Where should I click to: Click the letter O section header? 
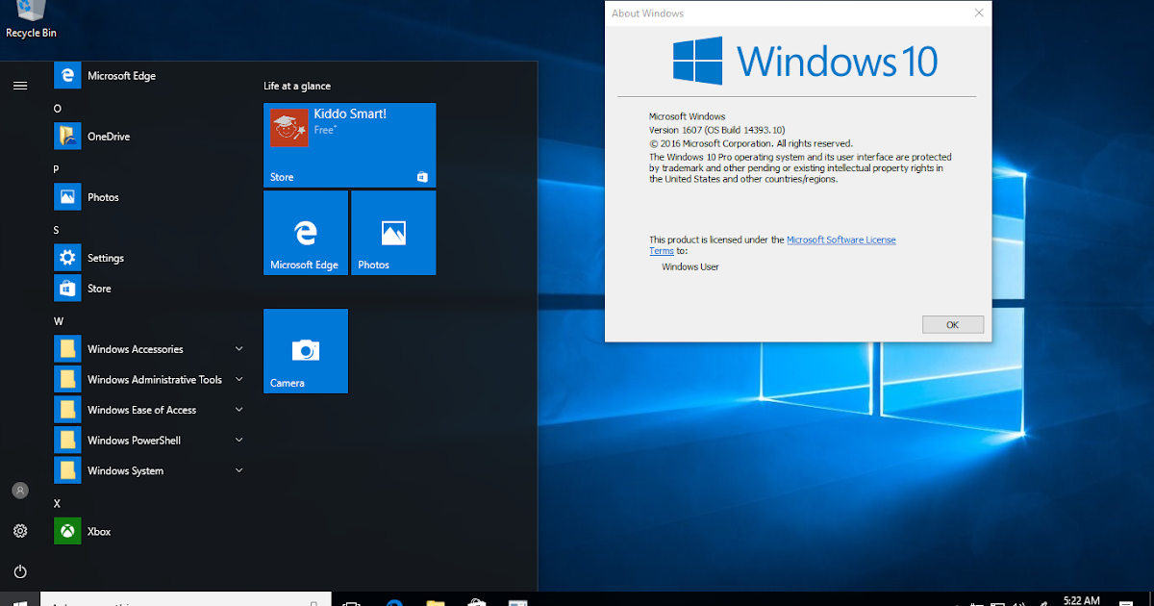coord(58,109)
